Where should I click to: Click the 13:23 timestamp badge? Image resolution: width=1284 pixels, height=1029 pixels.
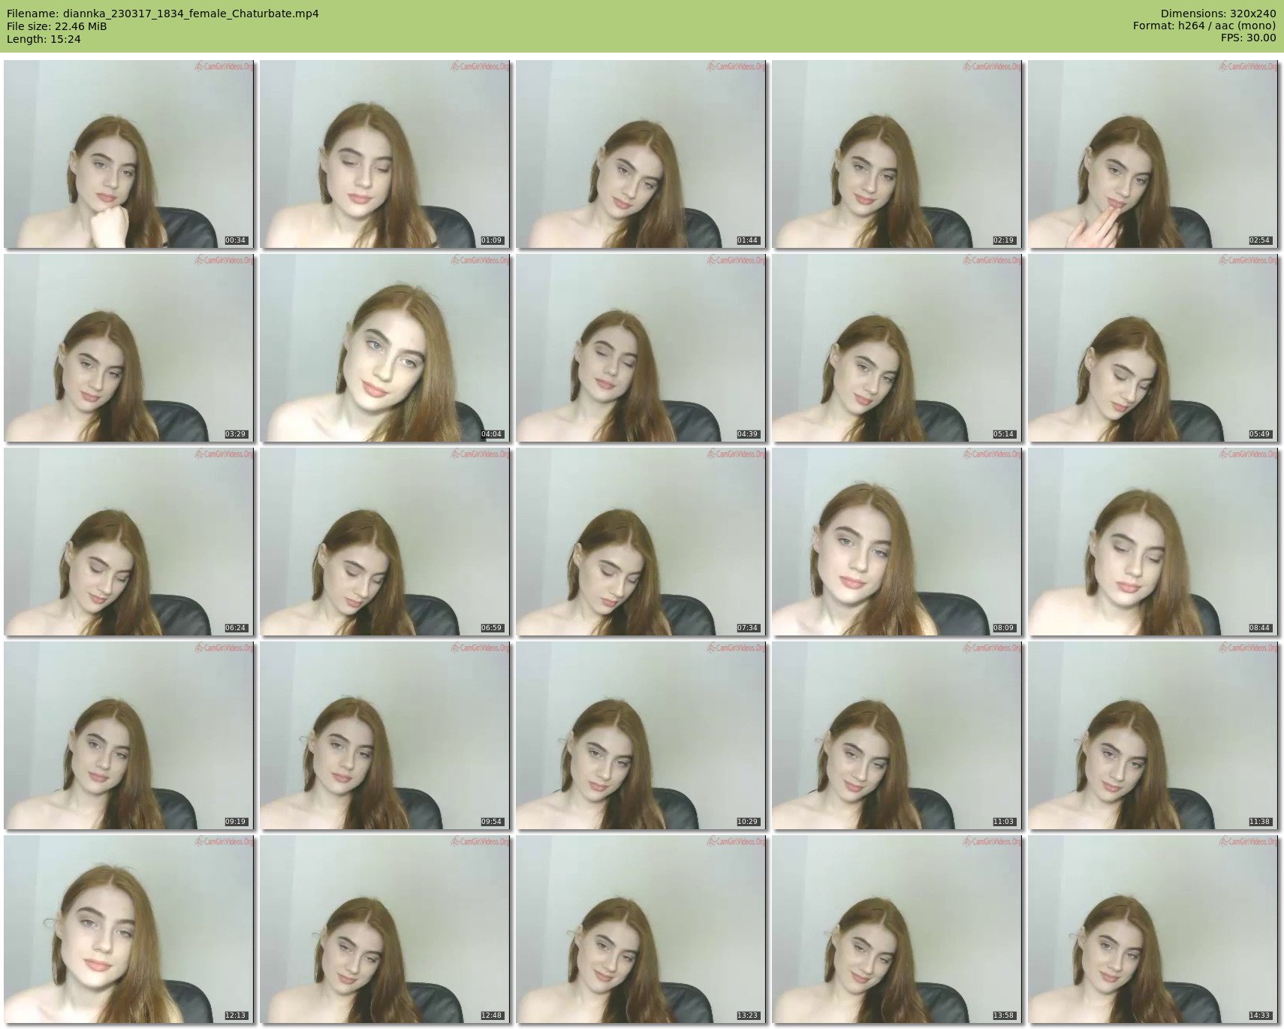(x=747, y=1015)
